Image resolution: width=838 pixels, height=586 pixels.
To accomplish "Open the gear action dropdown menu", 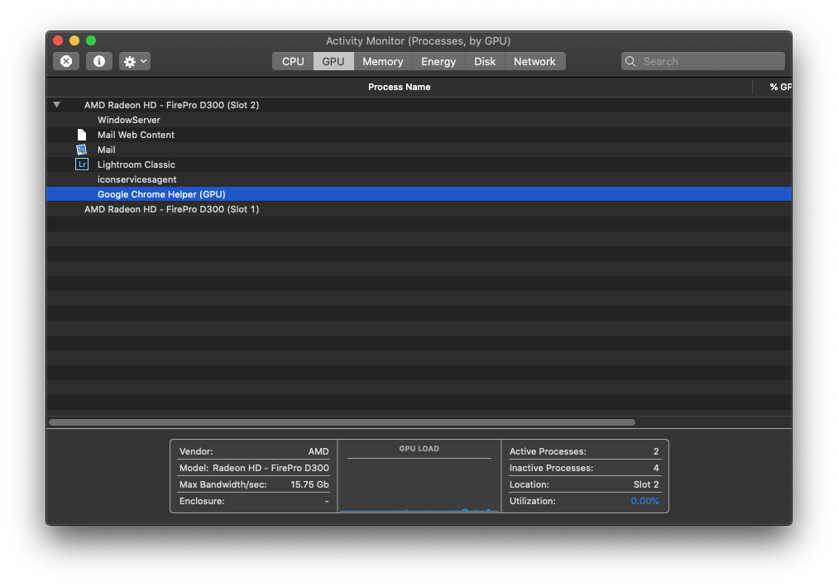I will pyautogui.click(x=135, y=61).
